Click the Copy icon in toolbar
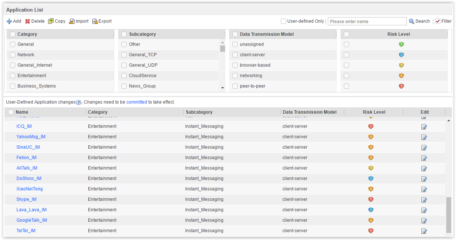The image size is (456, 240). 51,21
